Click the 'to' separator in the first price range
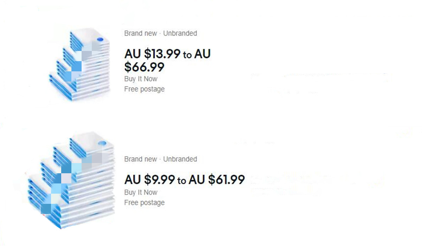Image resolution: width=422 pixels, height=246 pixels. 187,55
